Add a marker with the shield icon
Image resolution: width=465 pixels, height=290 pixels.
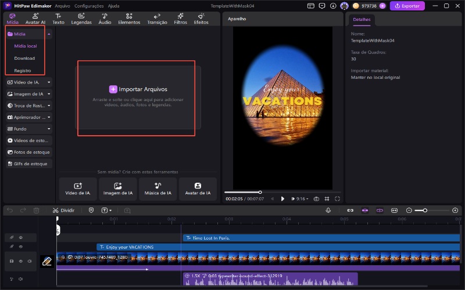click(x=91, y=211)
